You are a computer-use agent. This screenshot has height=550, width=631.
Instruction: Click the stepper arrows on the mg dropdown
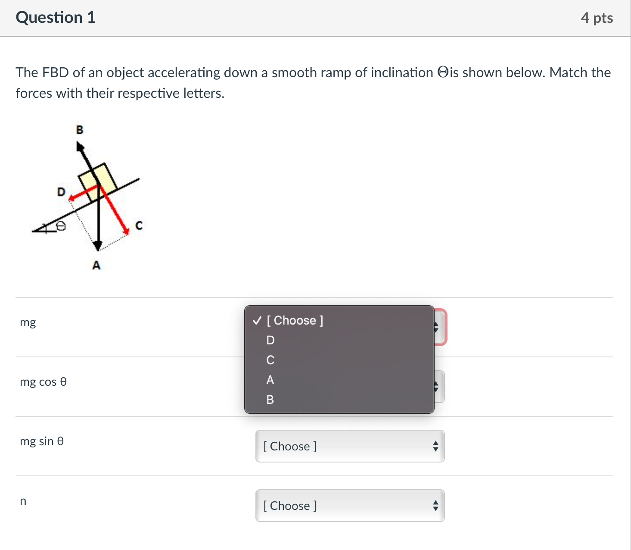coord(436,327)
